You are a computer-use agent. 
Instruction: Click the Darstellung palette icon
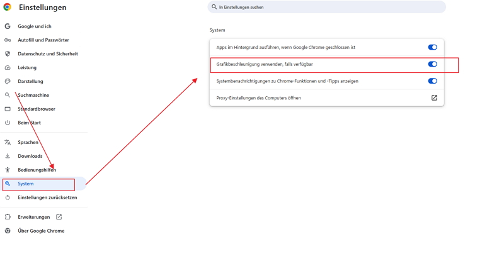click(8, 82)
